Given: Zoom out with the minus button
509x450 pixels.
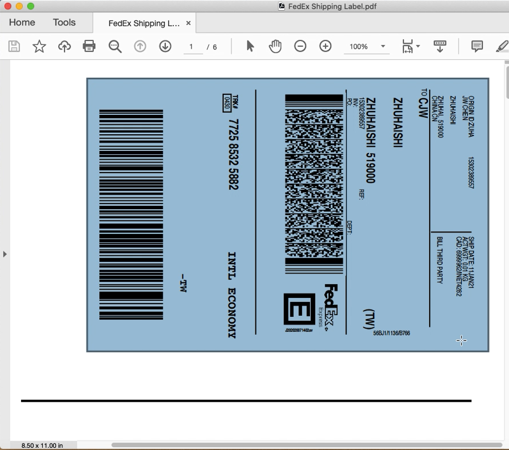Looking at the screenshot, I should 300,46.
